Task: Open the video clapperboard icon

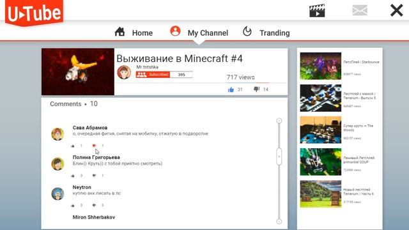Action: pyautogui.click(x=317, y=11)
